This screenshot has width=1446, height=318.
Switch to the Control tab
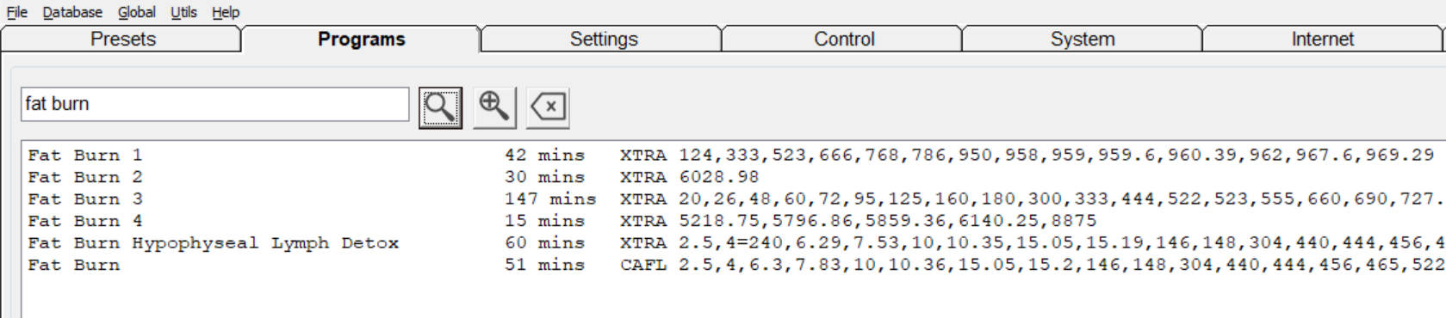coord(843,40)
